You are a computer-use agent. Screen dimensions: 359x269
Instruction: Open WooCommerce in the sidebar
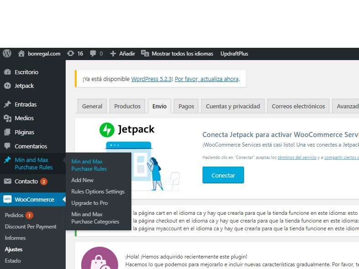click(x=34, y=199)
